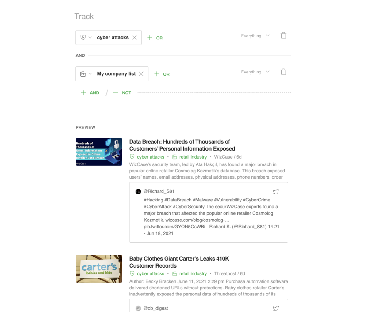The width and height of the screenshot is (368, 312).
Task: Add a NOT condition
Action: coord(122,93)
